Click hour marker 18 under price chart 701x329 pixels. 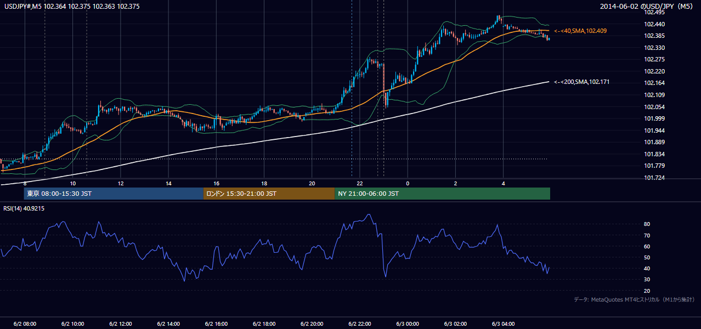(264, 184)
